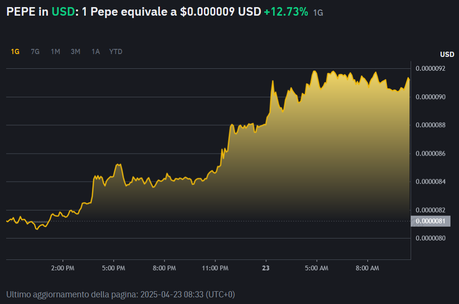Screen dimensions: 459x304
Task: Click the USD axis unit label
Action: point(447,55)
